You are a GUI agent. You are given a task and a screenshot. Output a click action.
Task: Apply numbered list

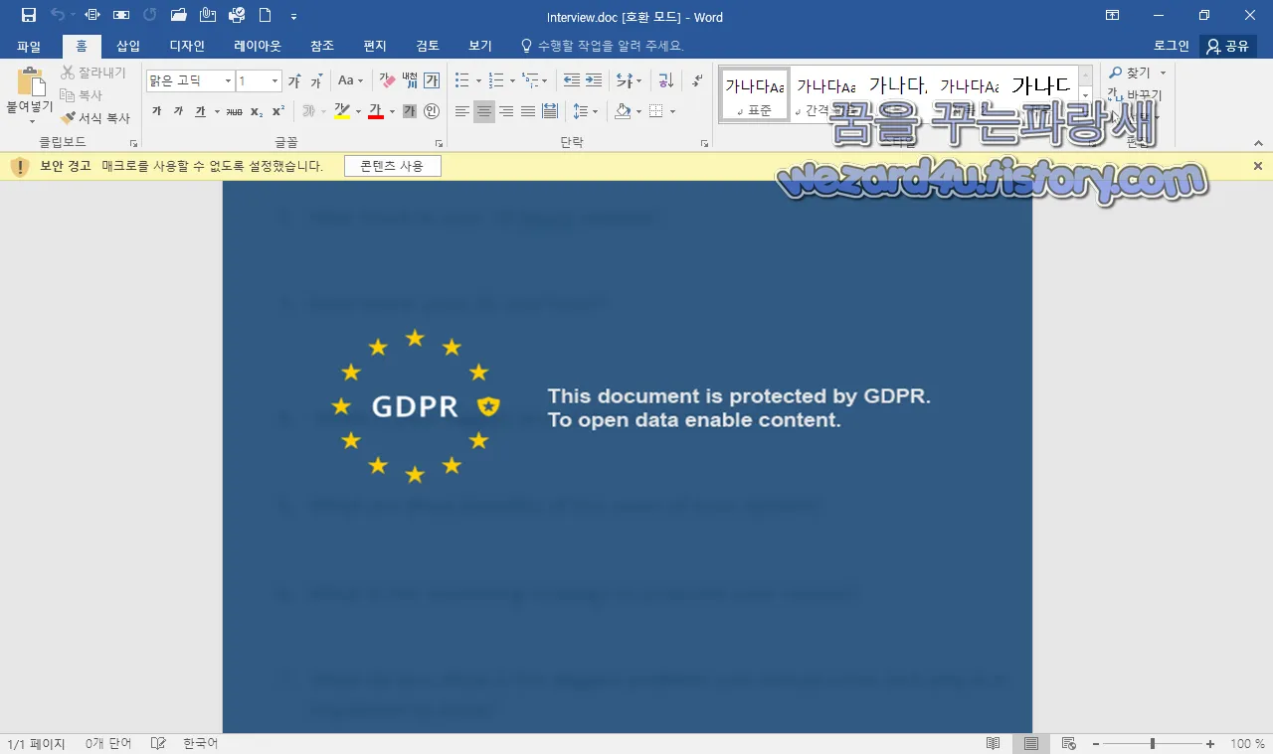pyautogui.click(x=496, y=80)
